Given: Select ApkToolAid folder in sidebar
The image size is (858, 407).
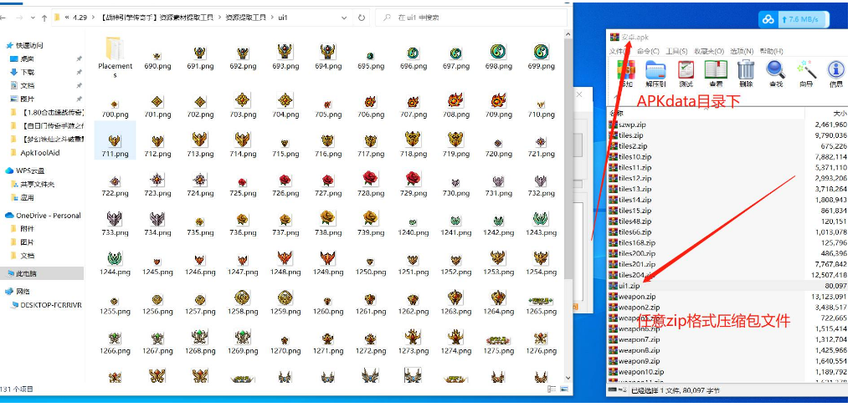Looking at the screenshot, I should tap(40, 152).
